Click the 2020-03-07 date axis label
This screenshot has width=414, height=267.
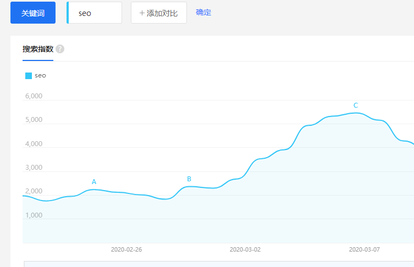pos(365,249)
